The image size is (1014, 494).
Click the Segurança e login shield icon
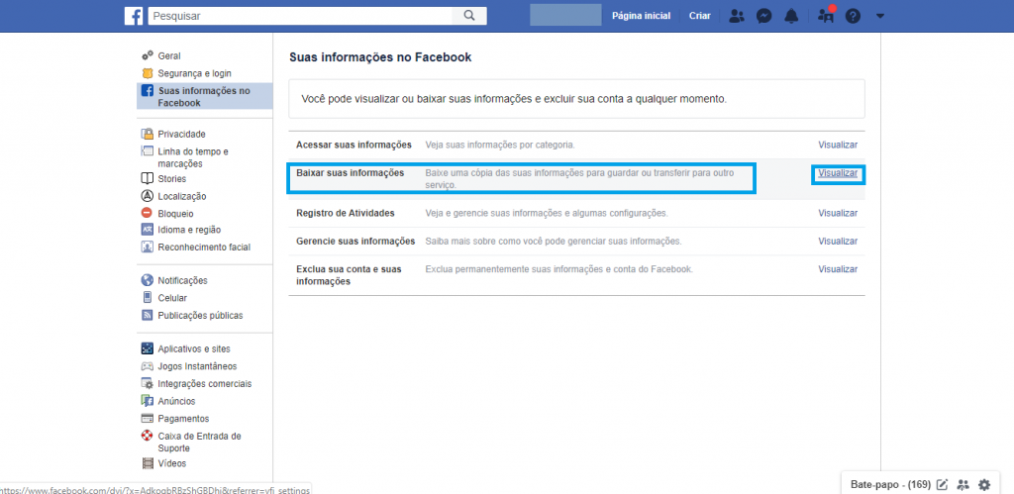pos(148,73)
